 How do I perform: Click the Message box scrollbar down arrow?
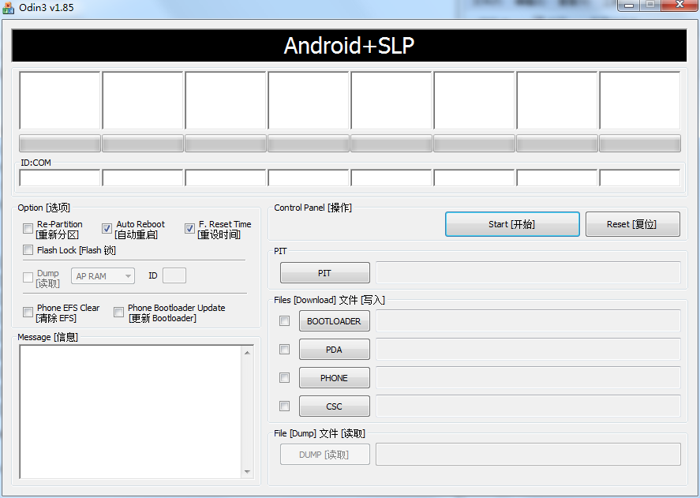pos(247,471)
